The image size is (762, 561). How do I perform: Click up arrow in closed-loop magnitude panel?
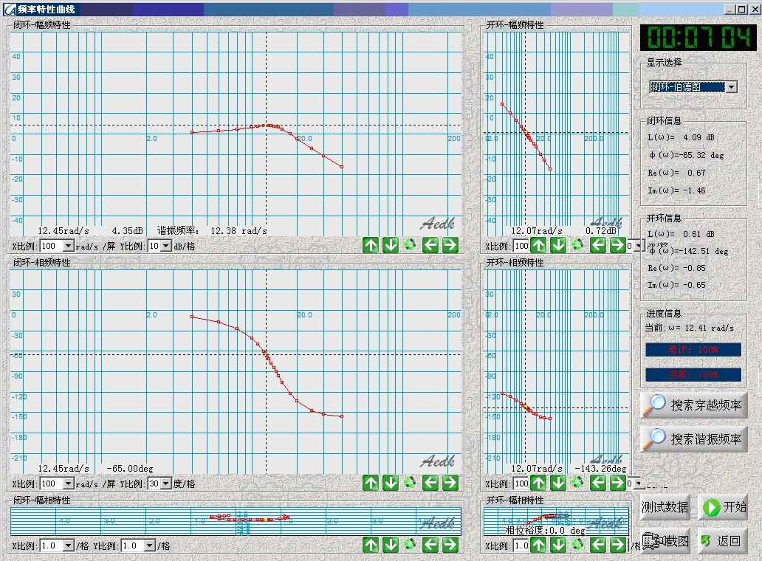[x=371, y=245]
